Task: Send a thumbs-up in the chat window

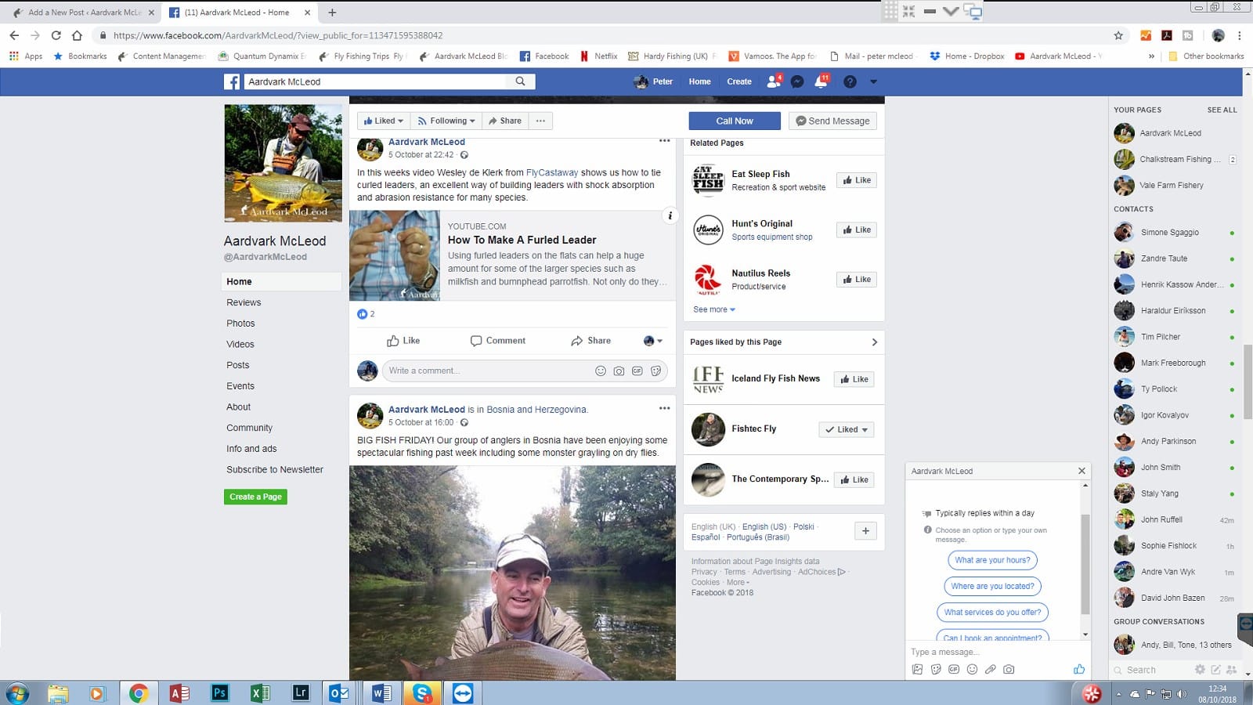Action: [1079, 669]
